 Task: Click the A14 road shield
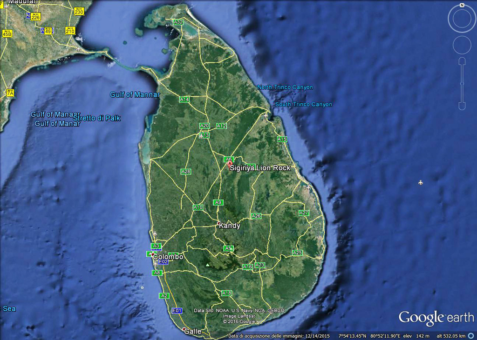(x=184, y=100)
